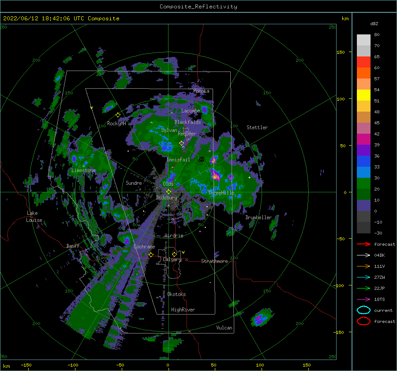Click the current legend label
397x371 pixels.
coord(383,310)
